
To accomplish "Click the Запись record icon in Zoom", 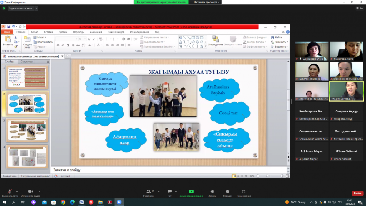I will pyautogui.click(x=212, y=192).
